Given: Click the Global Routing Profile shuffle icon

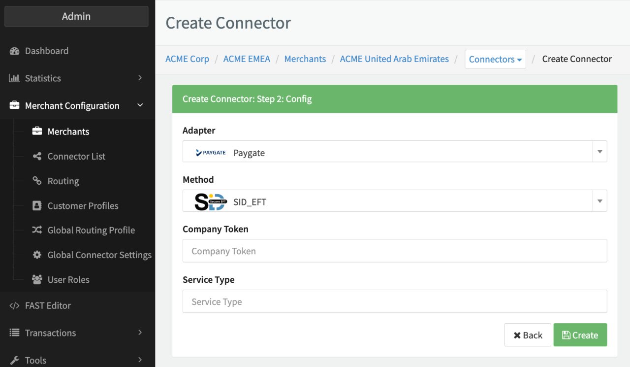Looking at the screenshot, I should point(37,230).
